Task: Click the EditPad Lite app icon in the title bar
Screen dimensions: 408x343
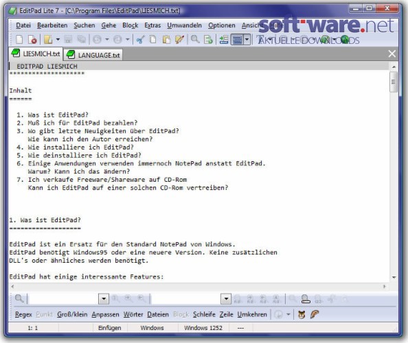Action: click(12, 11)
